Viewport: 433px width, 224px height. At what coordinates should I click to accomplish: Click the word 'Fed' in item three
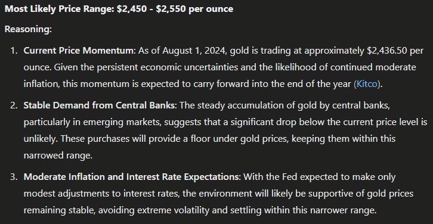pos(290,177)
